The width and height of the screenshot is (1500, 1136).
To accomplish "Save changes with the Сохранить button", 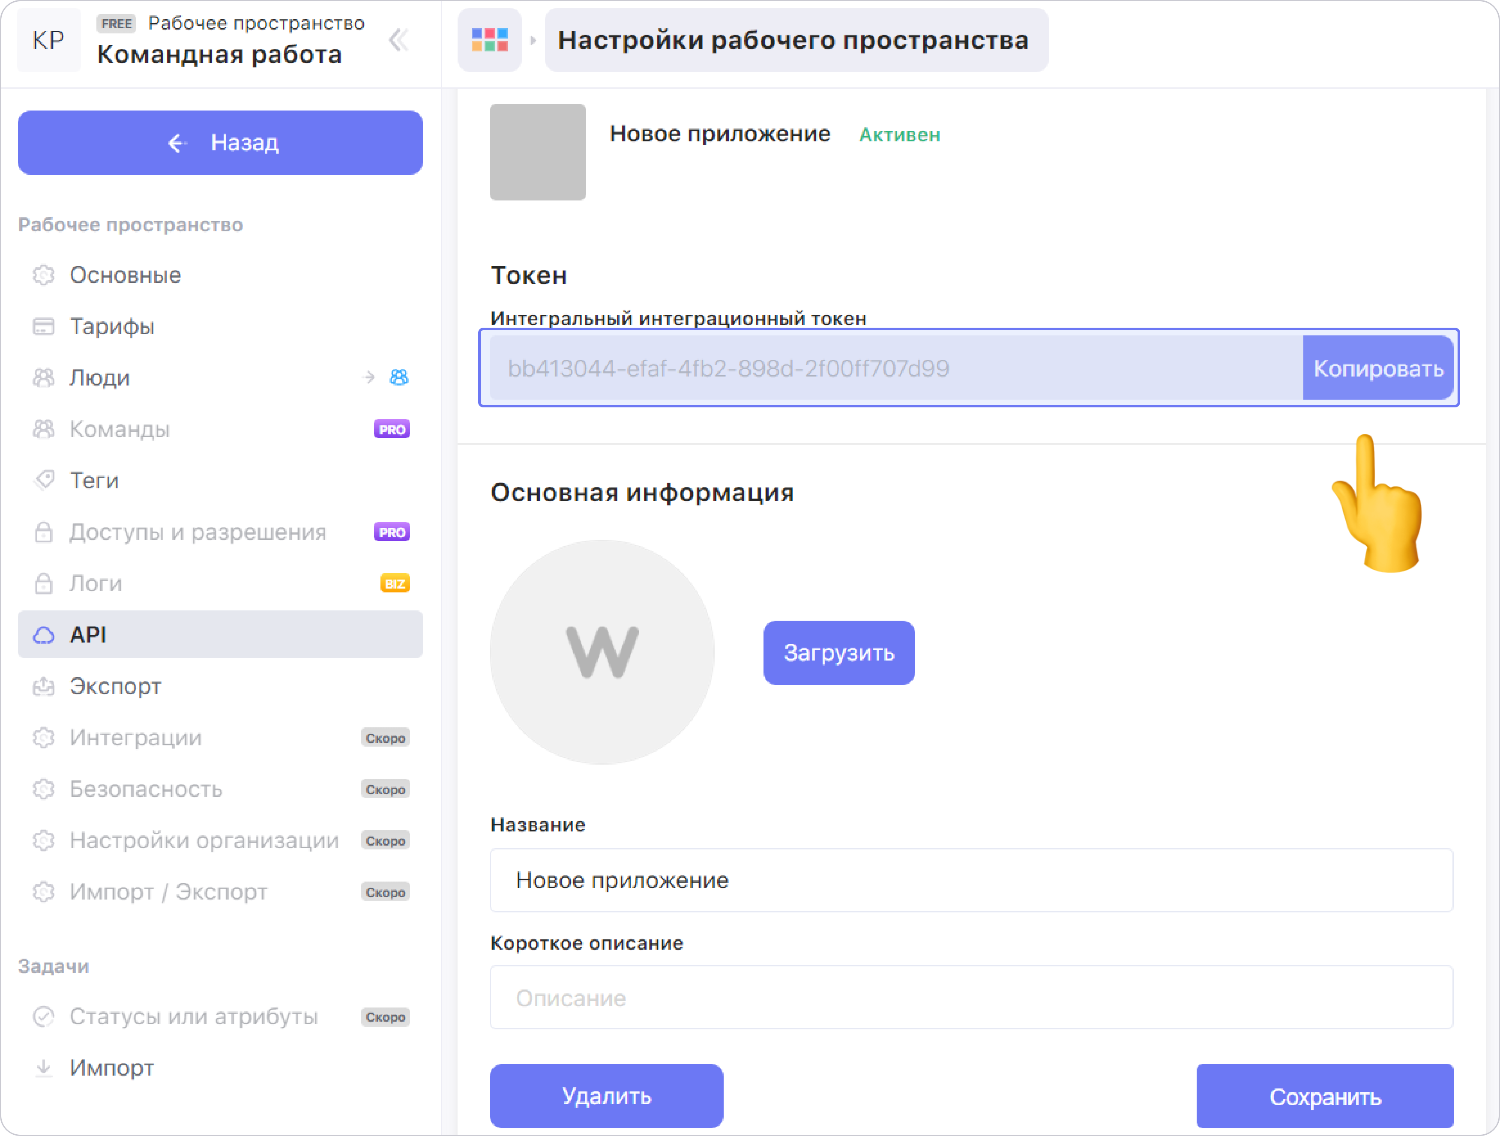I will pos(1324,1096).
